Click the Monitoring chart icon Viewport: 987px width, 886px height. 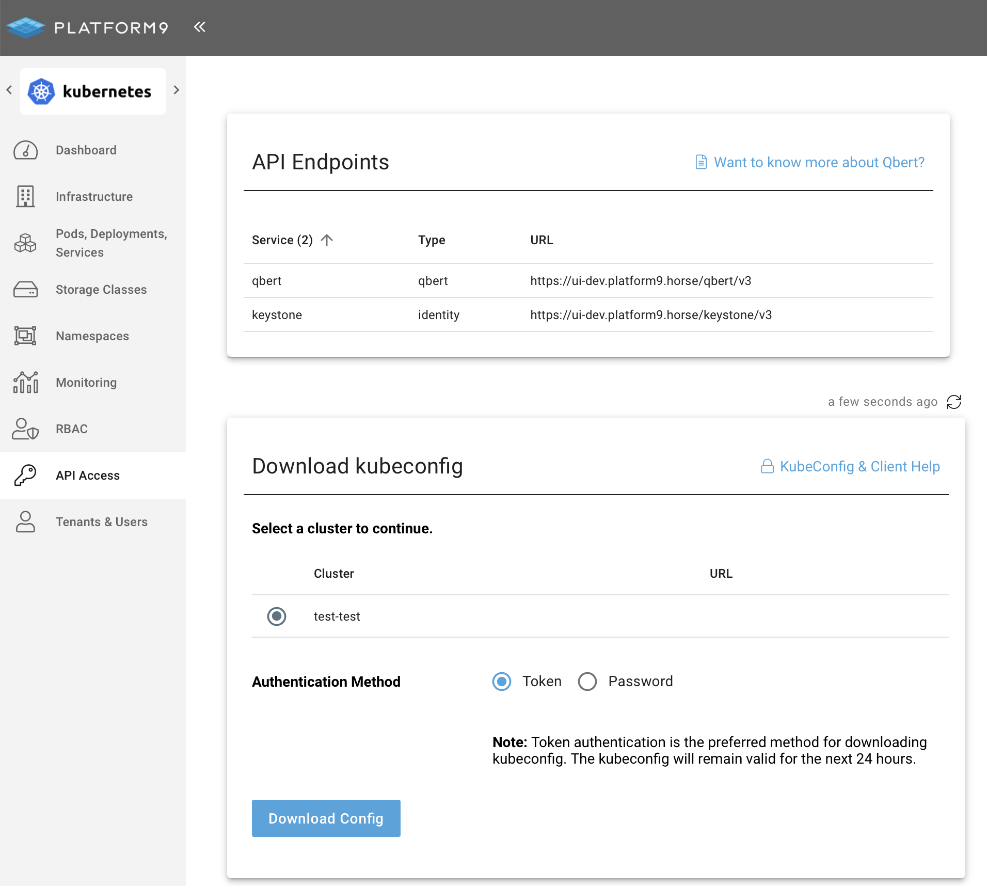click(25, 383)
